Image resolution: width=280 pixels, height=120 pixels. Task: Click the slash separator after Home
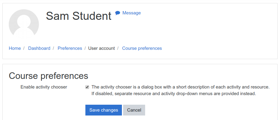coord(24,48)
